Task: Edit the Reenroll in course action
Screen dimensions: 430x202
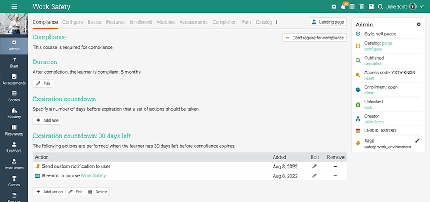Action: click(314, 176)
